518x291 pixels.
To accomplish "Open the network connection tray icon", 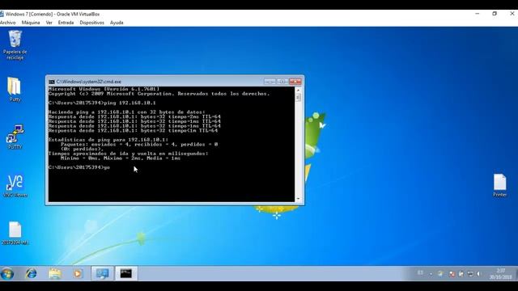I will (470, 274).
